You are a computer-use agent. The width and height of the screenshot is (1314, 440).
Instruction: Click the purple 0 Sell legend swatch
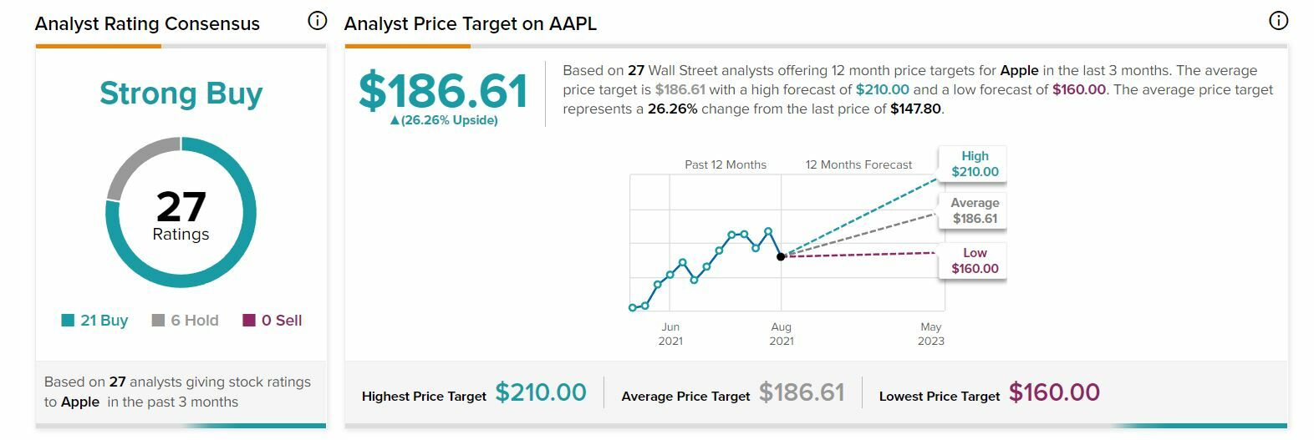(x=249, y=321)
